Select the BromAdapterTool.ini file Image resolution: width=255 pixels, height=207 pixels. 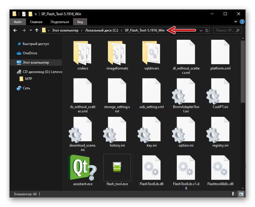click(186, 96)
